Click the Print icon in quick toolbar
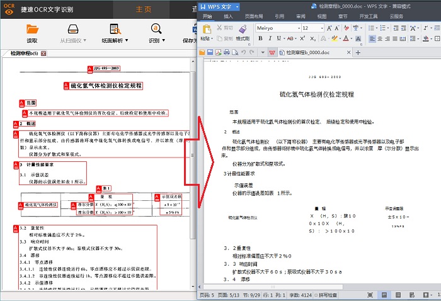This screenshot has height=301, width=441. pyautogui.click(x=227, y=52)
